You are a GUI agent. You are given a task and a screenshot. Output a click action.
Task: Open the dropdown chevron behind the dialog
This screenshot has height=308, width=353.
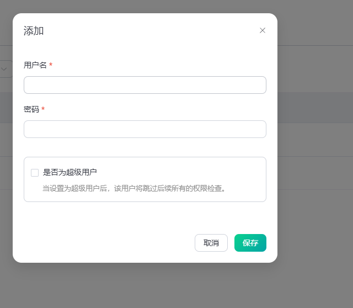[4, 69]
